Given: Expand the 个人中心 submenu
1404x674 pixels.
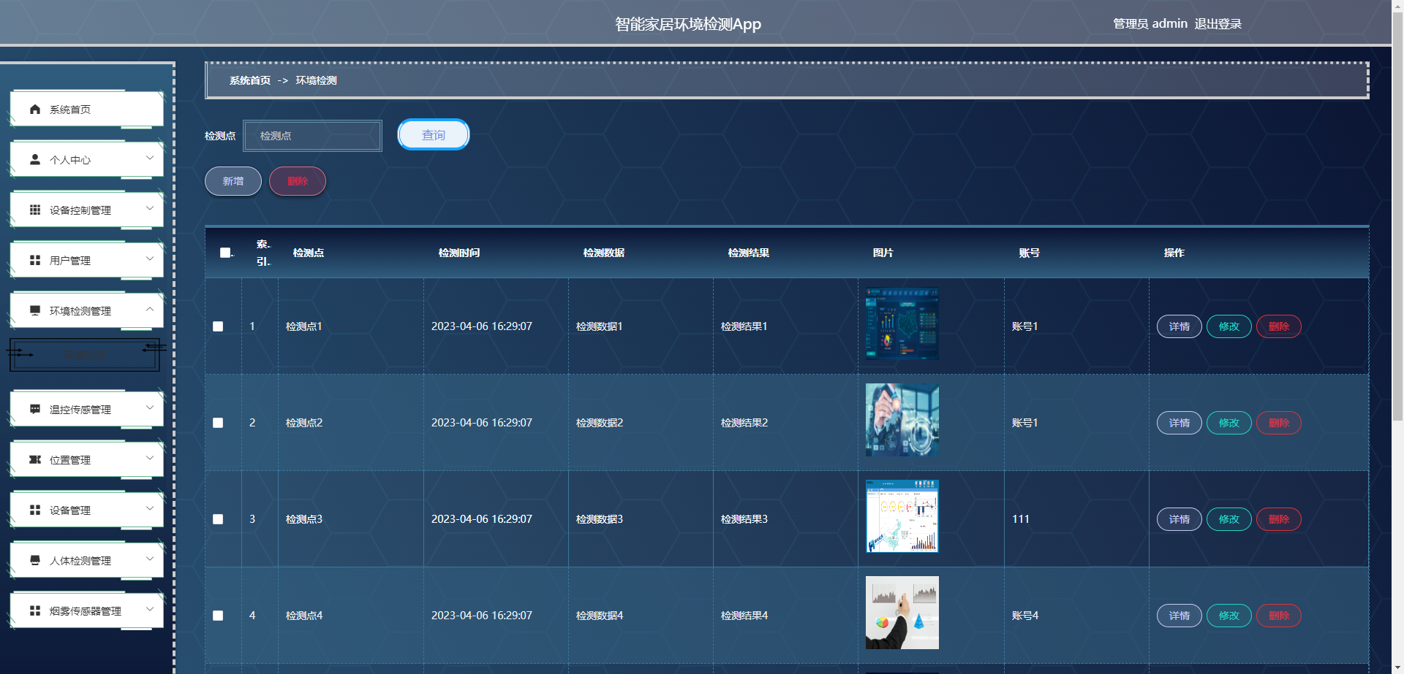Looking at the screenshot, I should point(150,159).
